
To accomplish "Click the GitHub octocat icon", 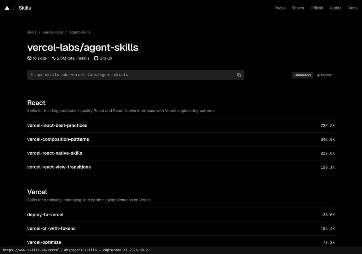I will point(96,58).
